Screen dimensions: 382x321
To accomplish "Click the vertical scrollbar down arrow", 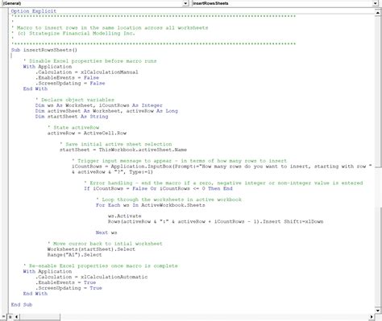I will (378, 311).
